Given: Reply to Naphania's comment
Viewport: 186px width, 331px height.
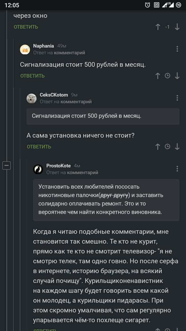Looking at the screenshot, I should tap(32, 76).
